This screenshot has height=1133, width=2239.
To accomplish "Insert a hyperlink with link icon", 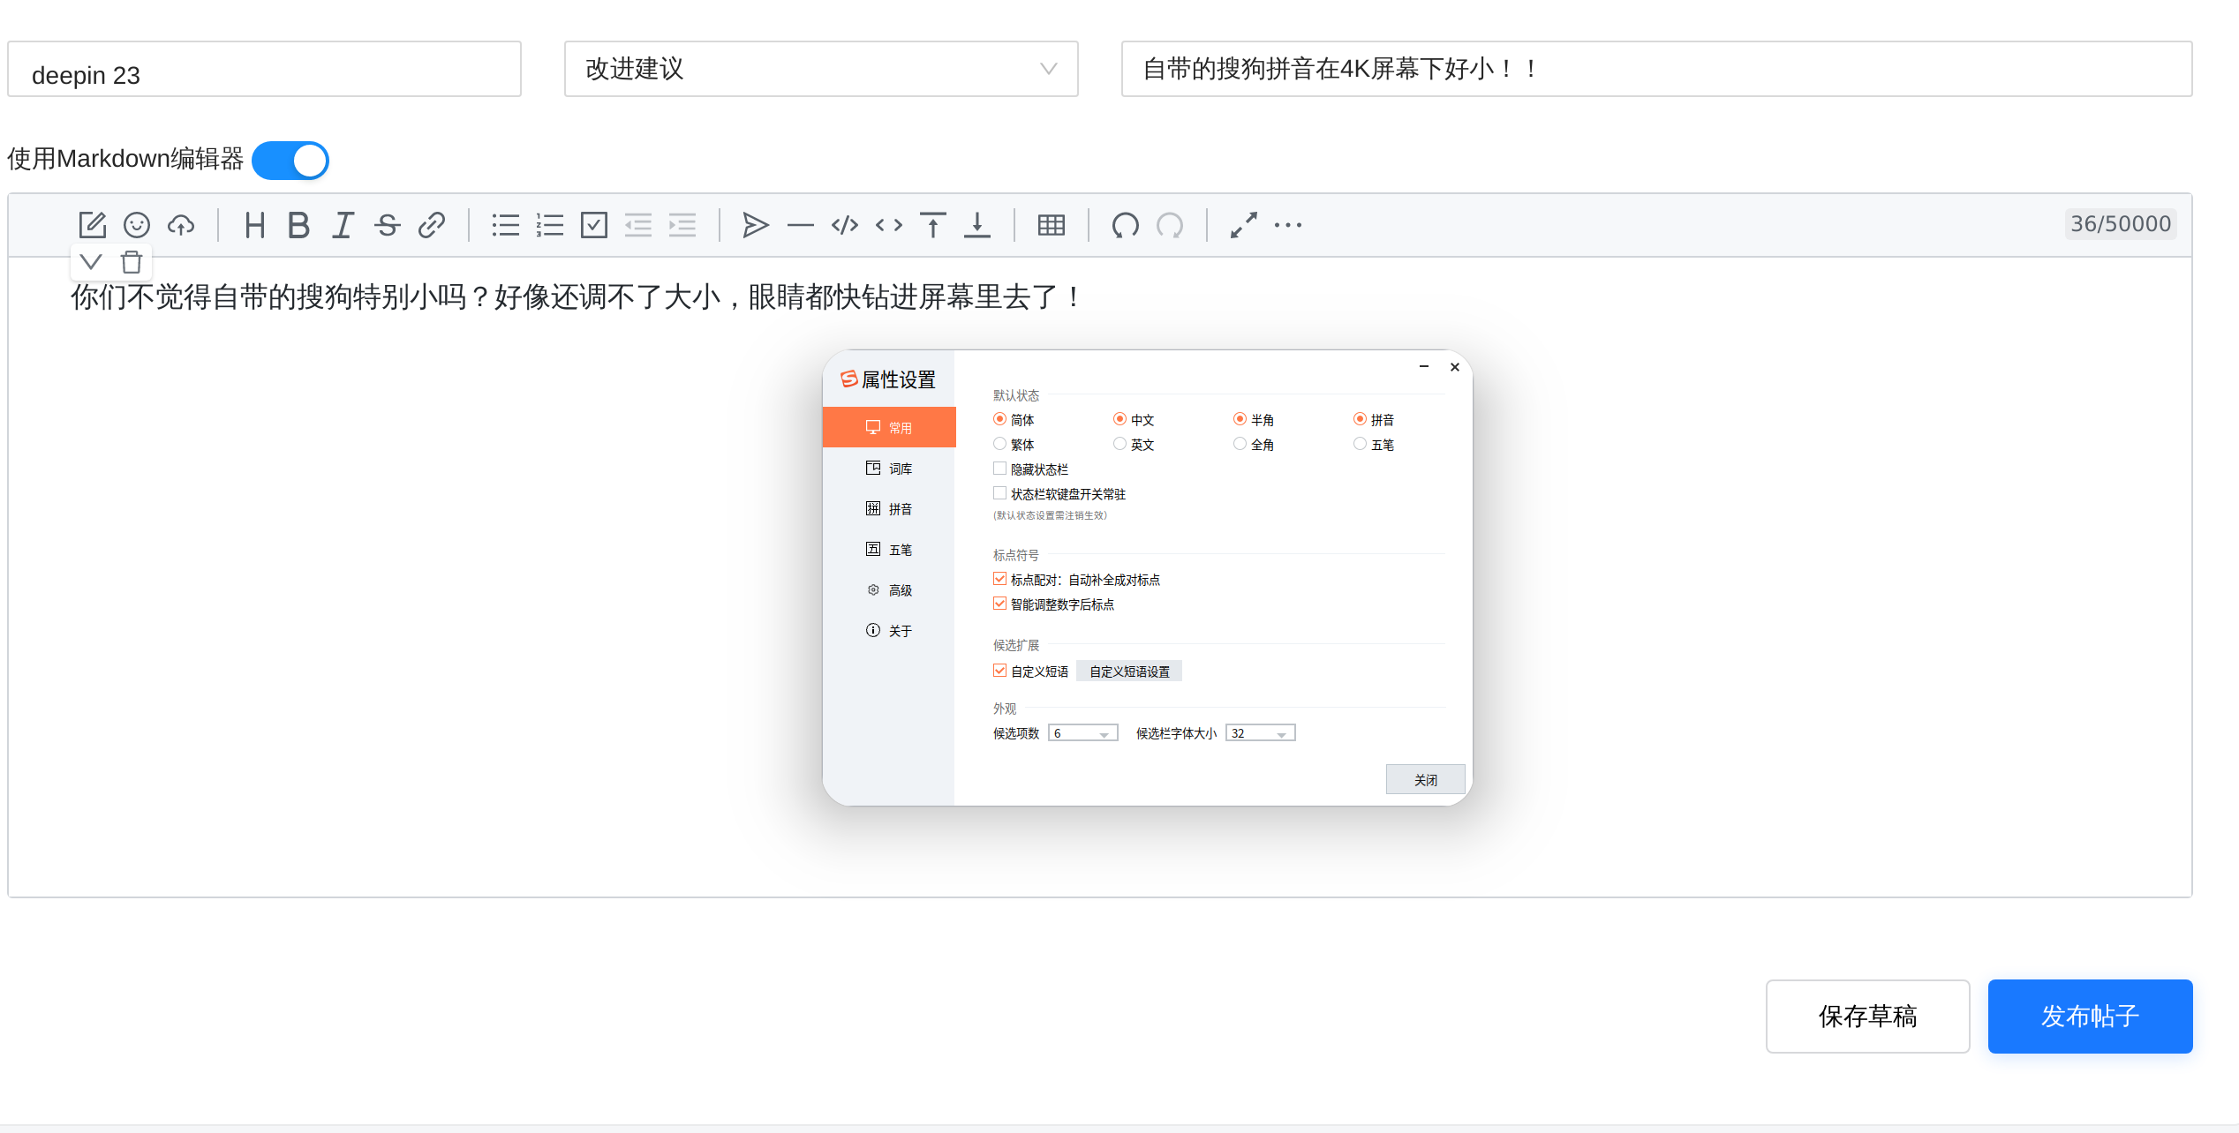I will [432, 225].
